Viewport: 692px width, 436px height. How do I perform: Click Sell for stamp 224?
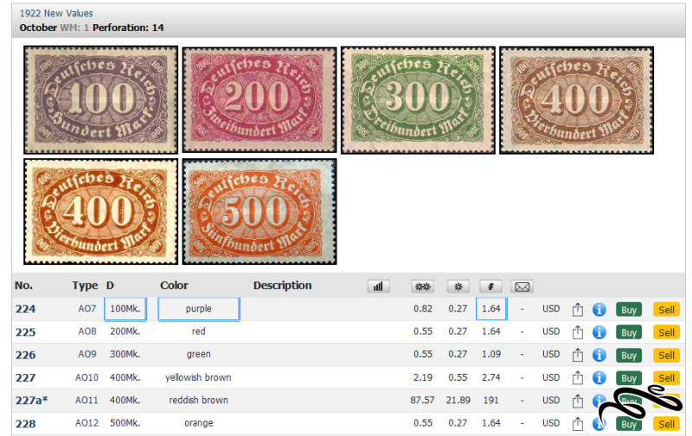click(x=666, y=310)
